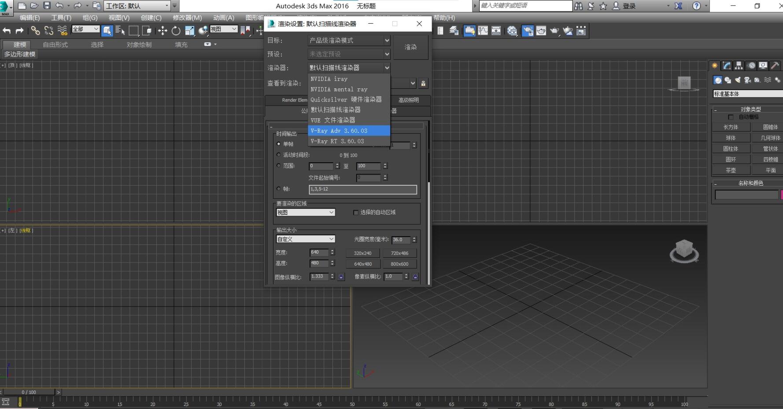Click the Select and Link chain icon
The width and height of the screenshot is (783, 409).
pyautogui.click(x=35, y=31)
